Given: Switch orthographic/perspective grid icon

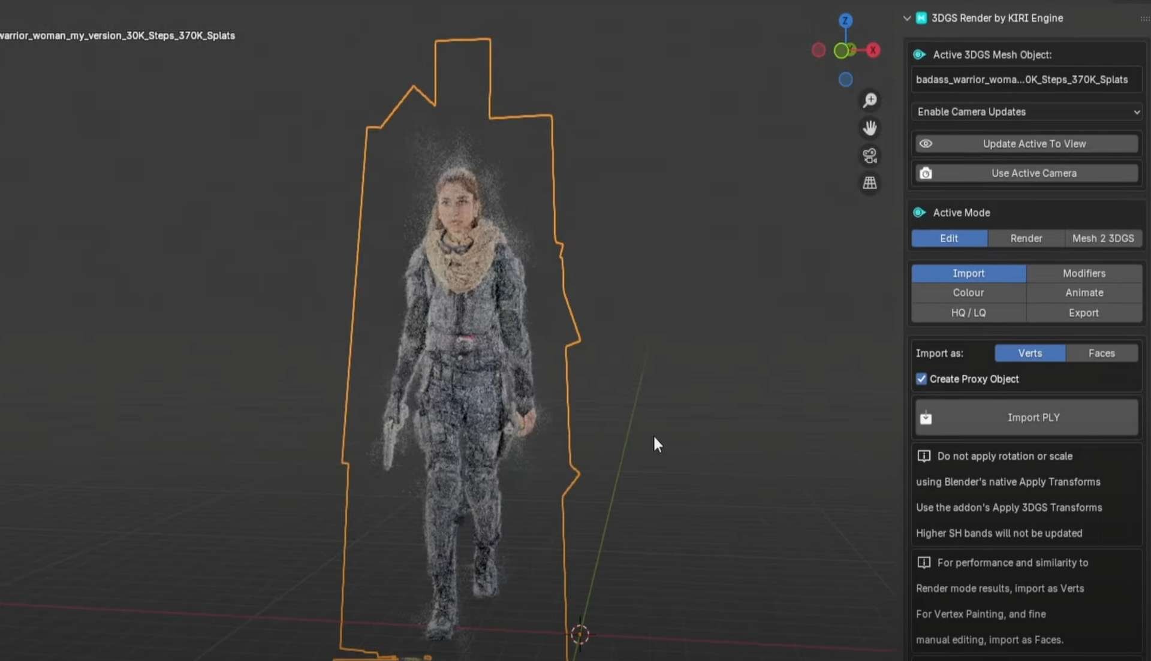Looking at the screenshot, I should [x=870, y=183].
